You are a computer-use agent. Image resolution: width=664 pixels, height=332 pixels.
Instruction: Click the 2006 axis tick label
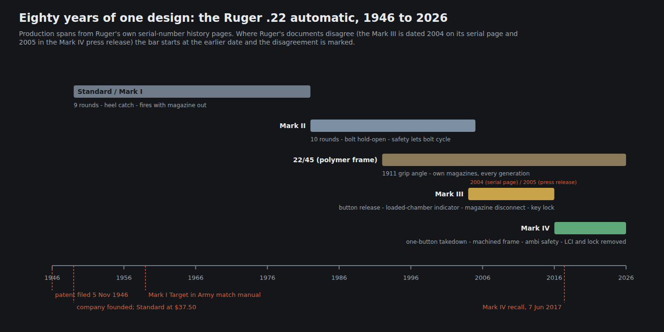[482, 278]
